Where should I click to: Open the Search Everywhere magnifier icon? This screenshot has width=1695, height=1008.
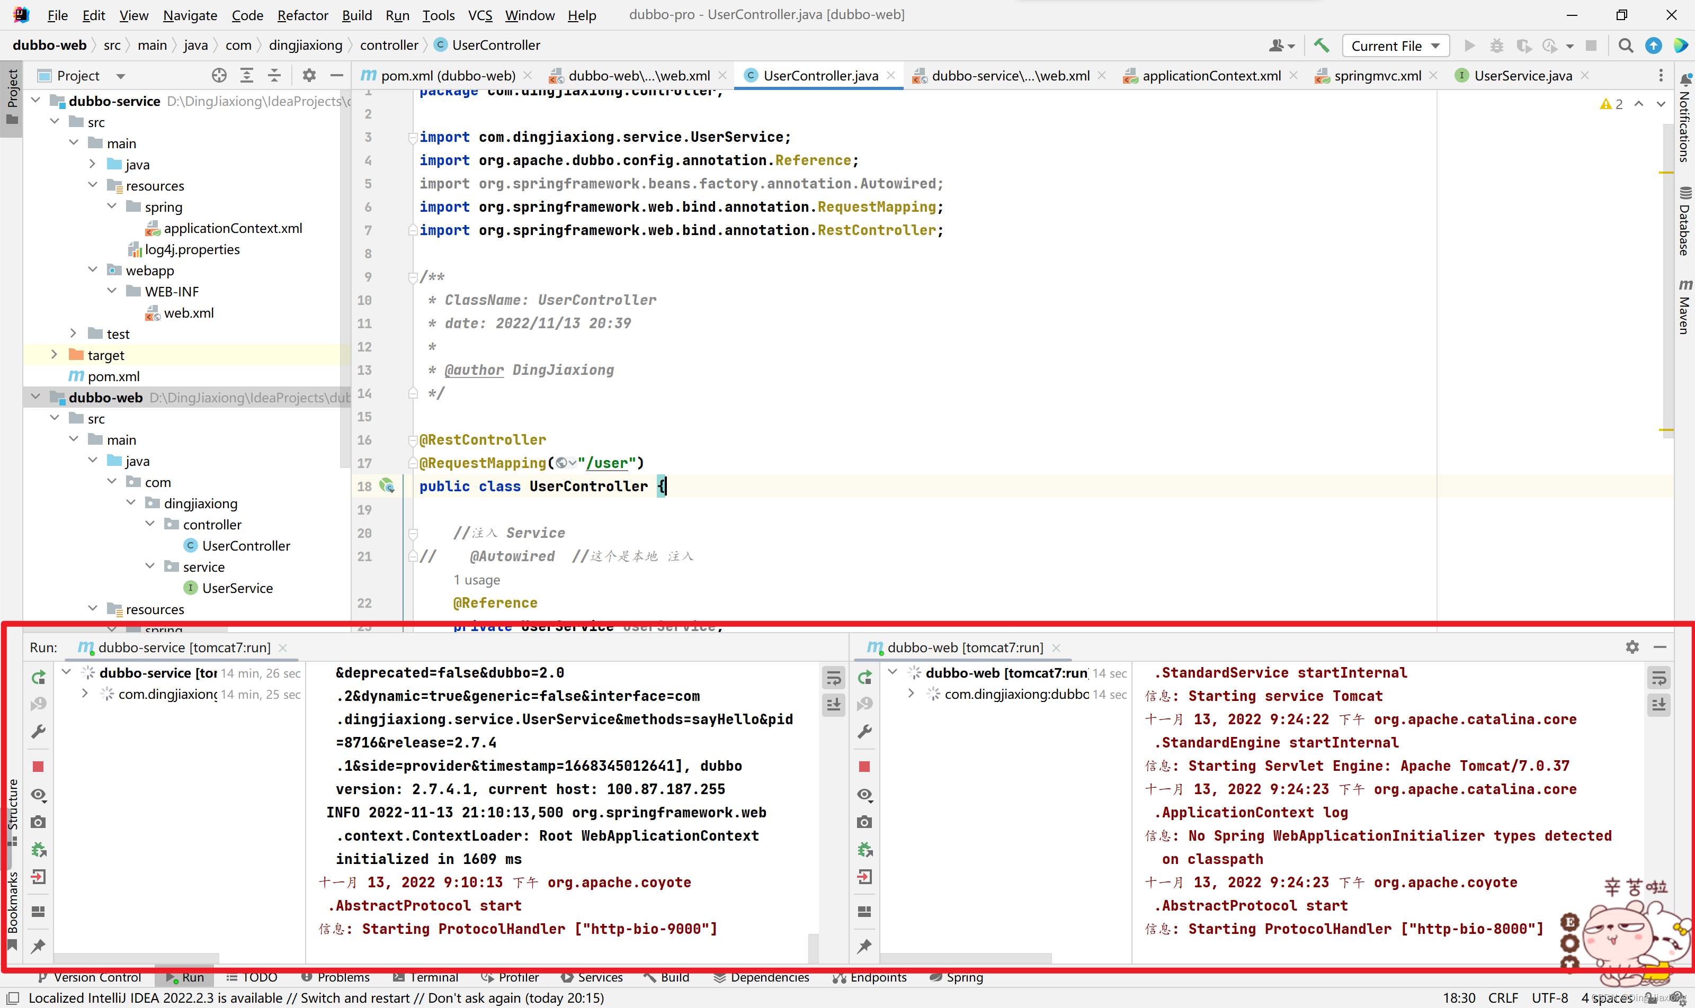[1625, 46]
